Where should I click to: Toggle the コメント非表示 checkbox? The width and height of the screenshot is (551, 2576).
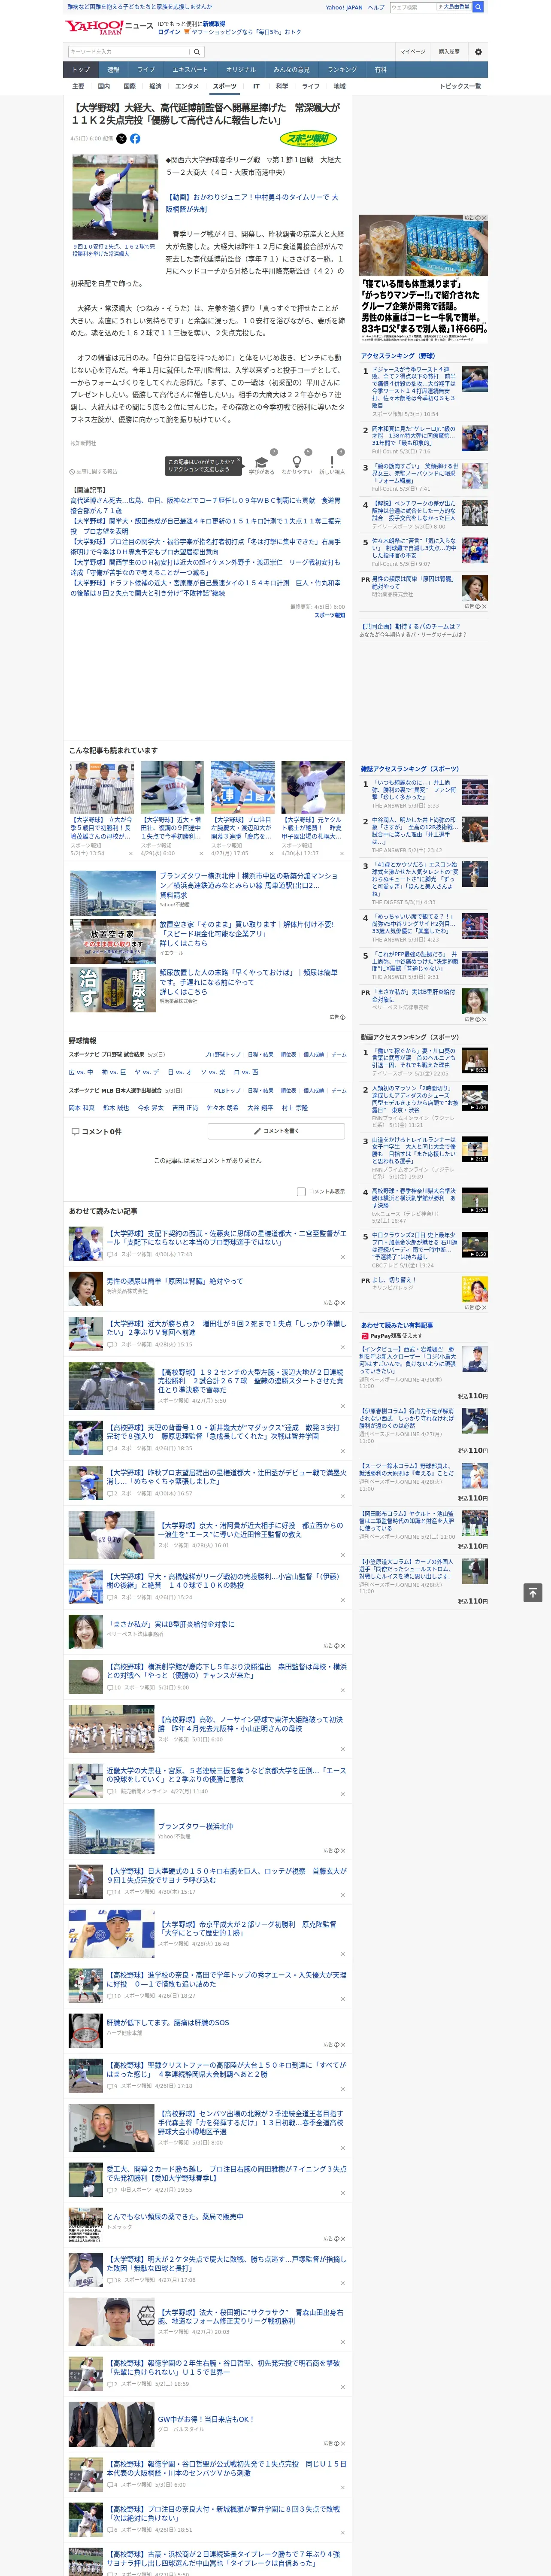pyautogui.click(x=301, y=1192)
